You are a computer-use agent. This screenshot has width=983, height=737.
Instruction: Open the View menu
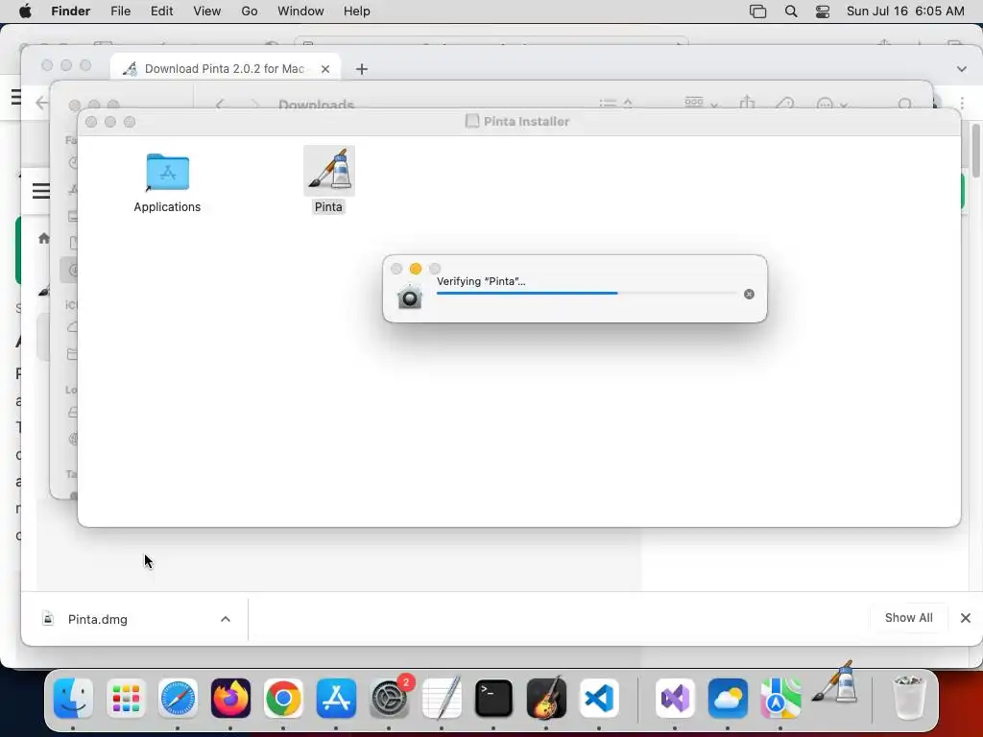click(x=207, y=12)
